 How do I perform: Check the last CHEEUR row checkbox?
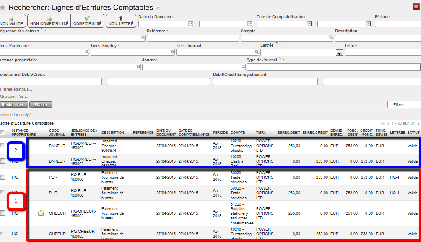point(3,233)
